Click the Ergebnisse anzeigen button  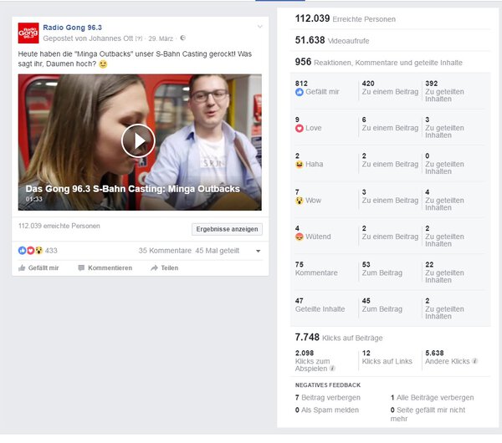point(227,229)
